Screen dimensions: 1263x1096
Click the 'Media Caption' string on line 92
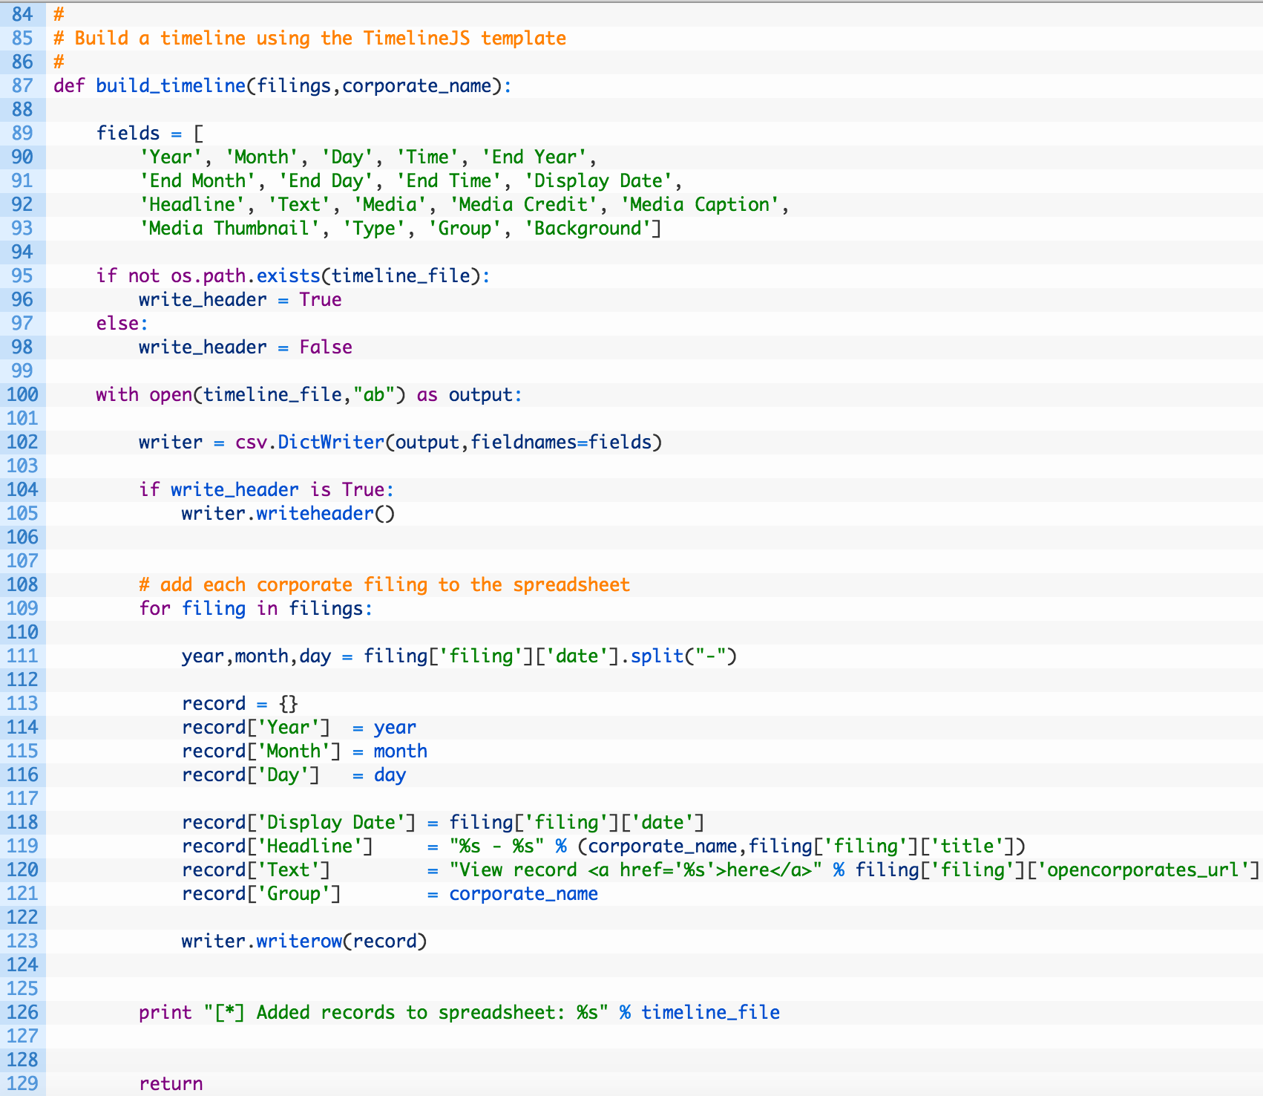coord(700,205)
